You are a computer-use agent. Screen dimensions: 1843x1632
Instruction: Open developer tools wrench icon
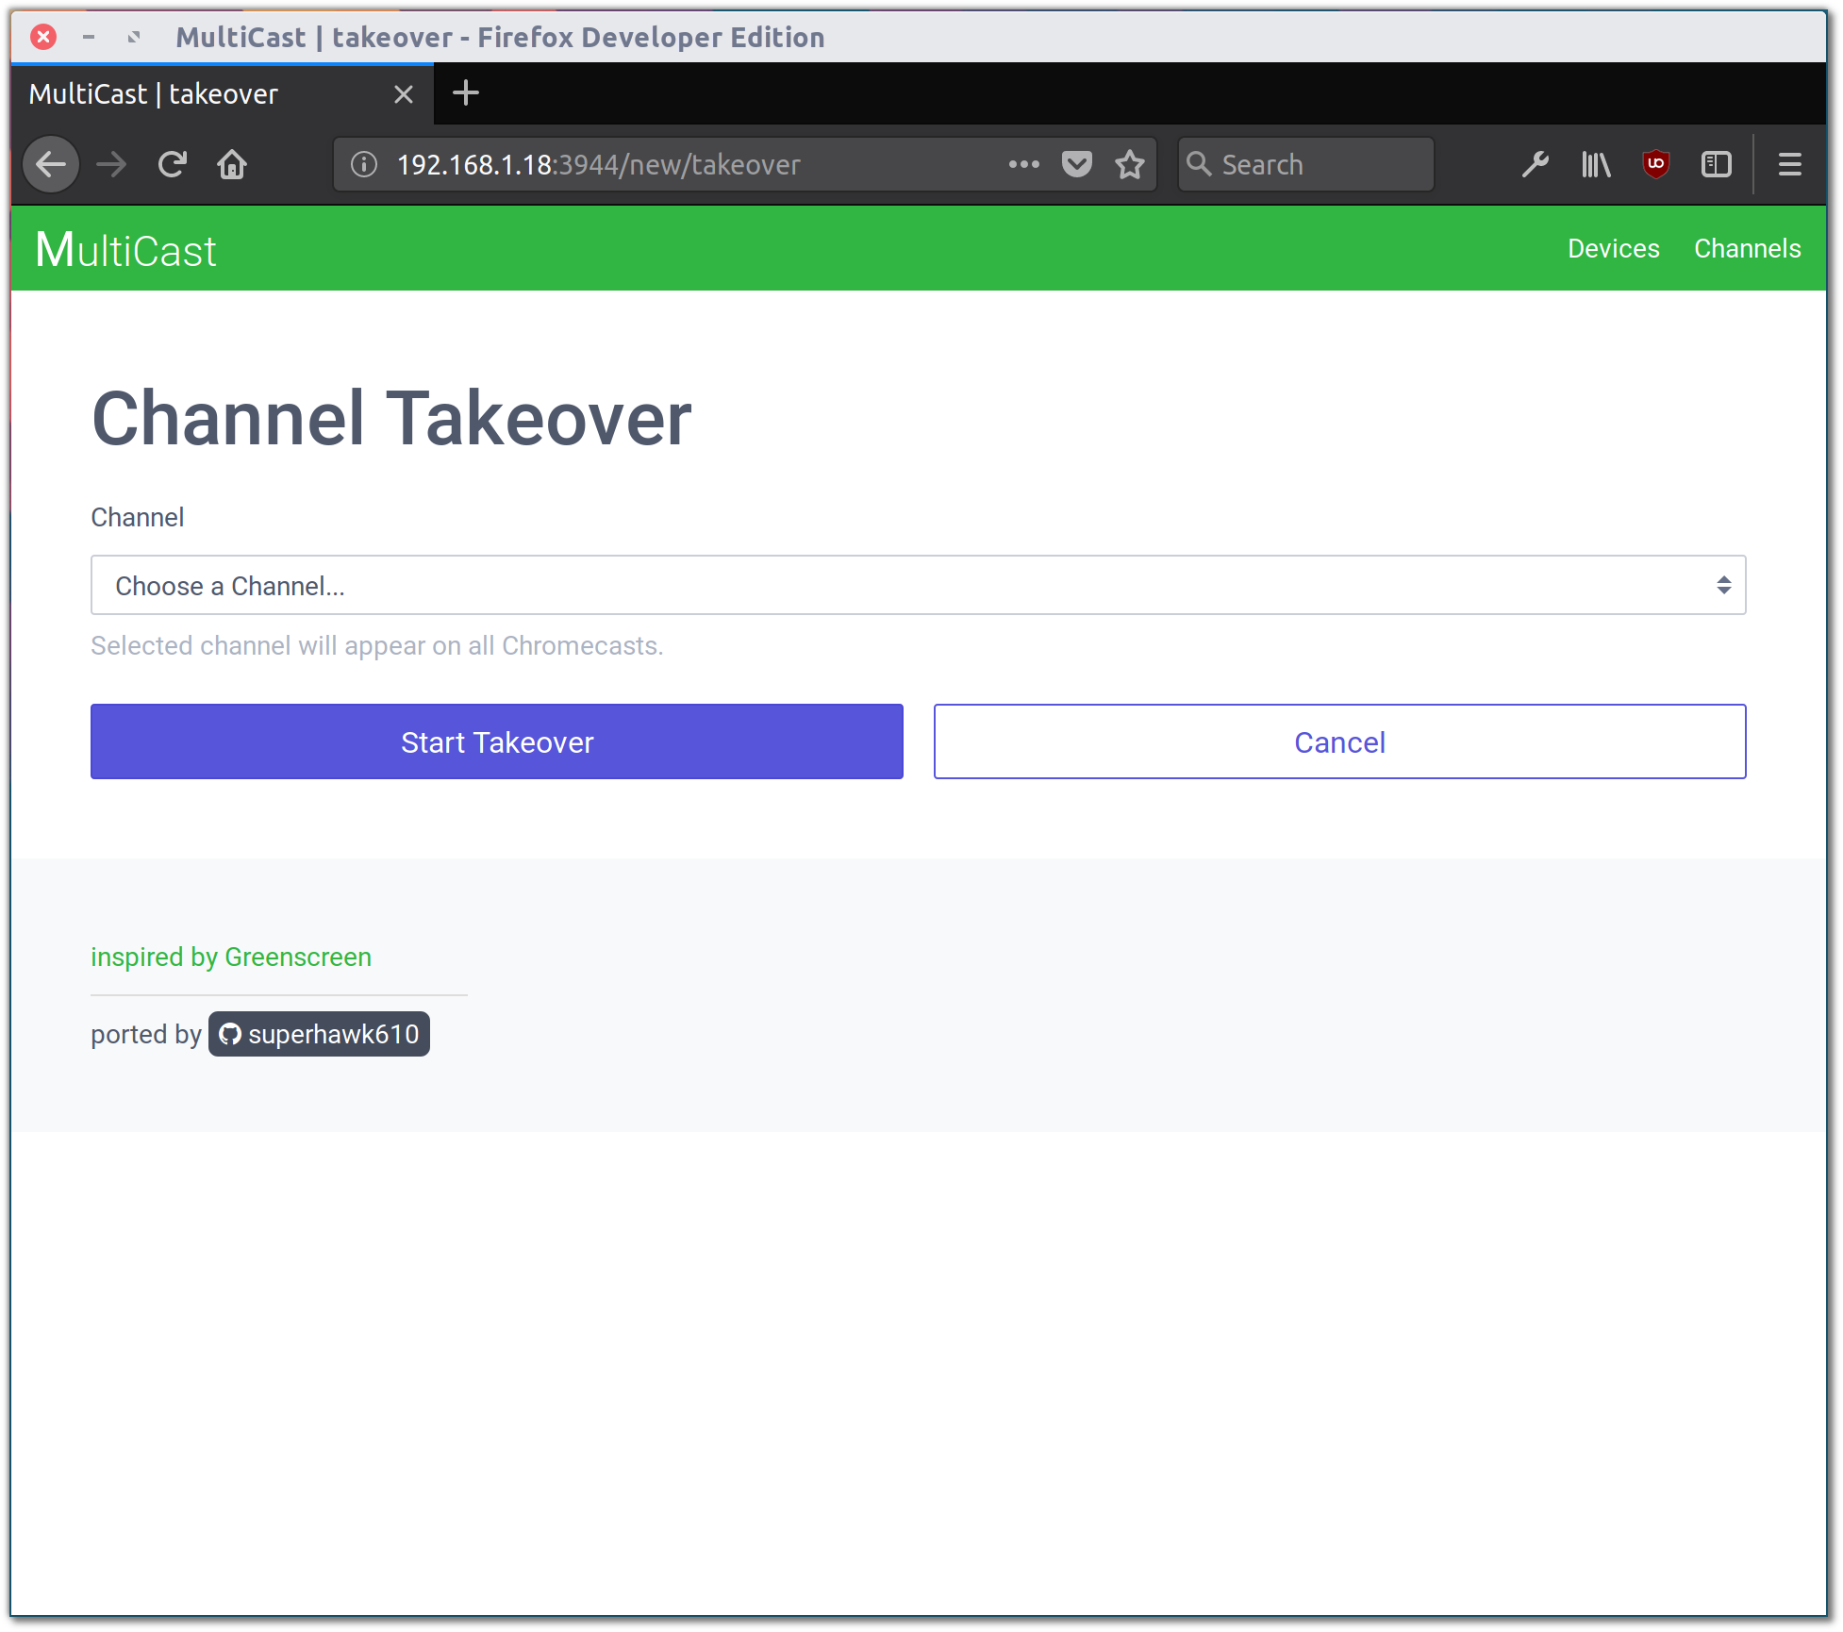[x=1535, y=165]
